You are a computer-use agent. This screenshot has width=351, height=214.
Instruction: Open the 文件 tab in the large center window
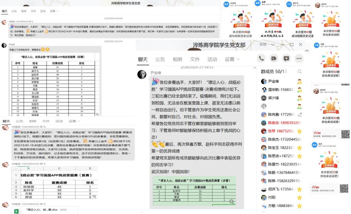[x=195, y=59]
